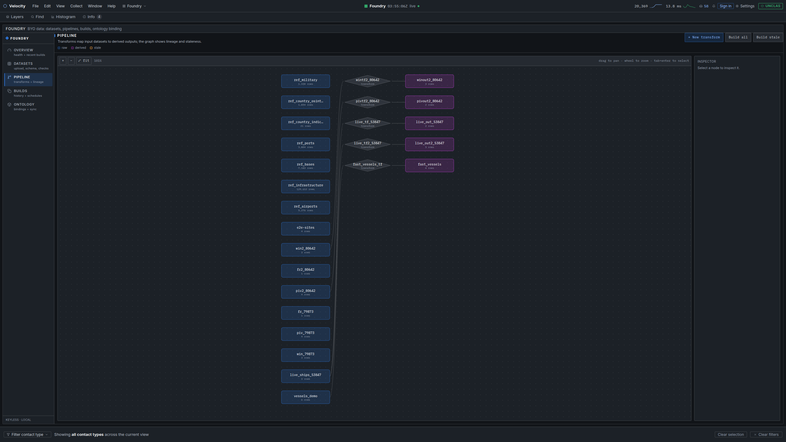Viewport: 786px width, 442px height.
Task: Select the e2e-sites dataset node
Action: [x=305, y=229]
